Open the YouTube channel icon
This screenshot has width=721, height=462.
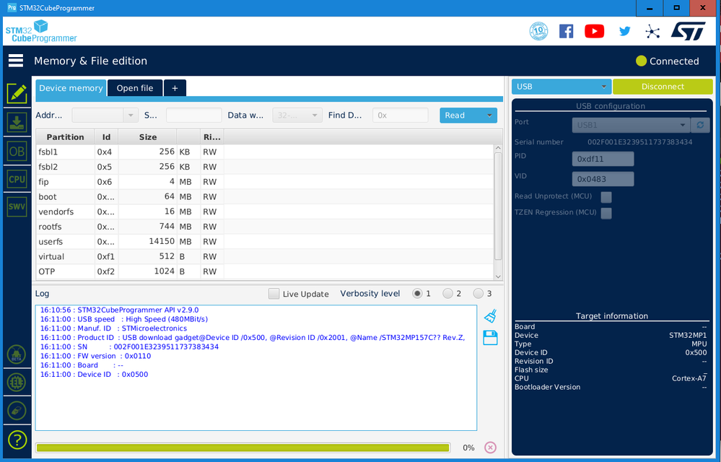(x=594, y=31)
